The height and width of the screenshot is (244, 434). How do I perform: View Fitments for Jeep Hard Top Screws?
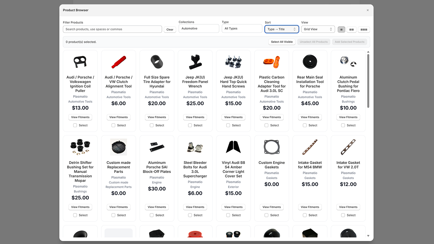click(234, 117)
